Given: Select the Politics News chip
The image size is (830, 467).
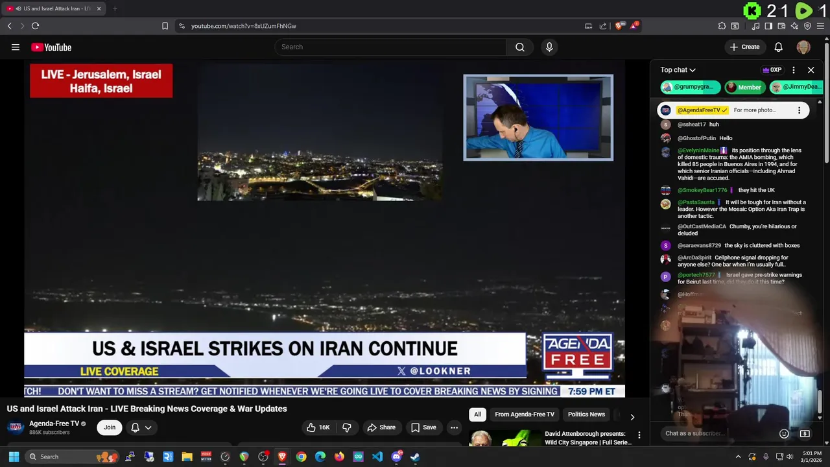Looking at the screenshot, I should [586, 414].
